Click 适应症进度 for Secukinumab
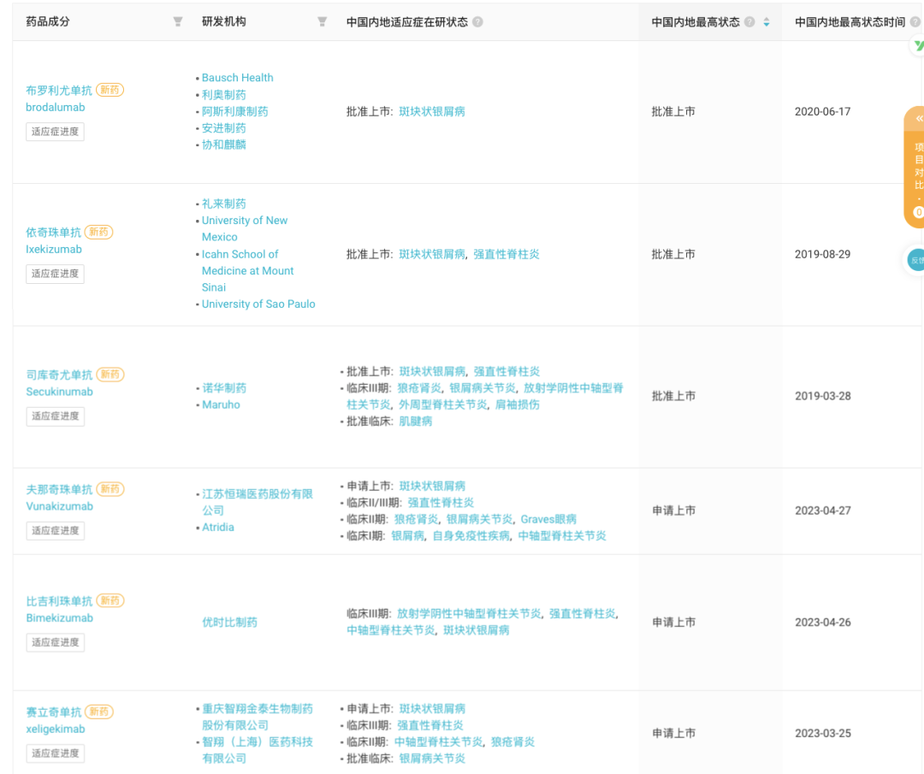 (55, 416)
